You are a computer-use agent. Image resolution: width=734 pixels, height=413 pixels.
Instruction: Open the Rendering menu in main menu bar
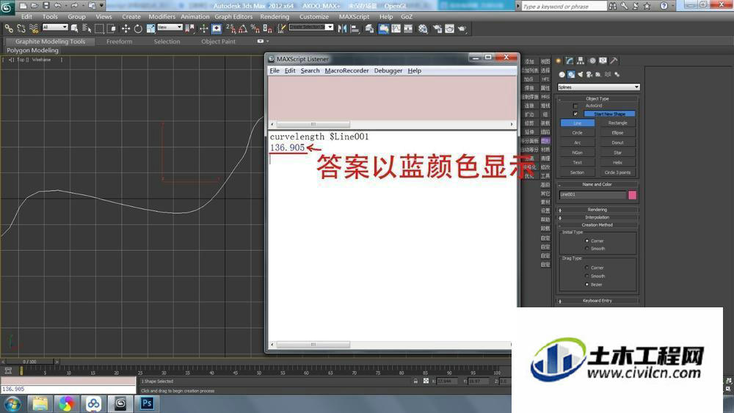[x=275, y=16]
